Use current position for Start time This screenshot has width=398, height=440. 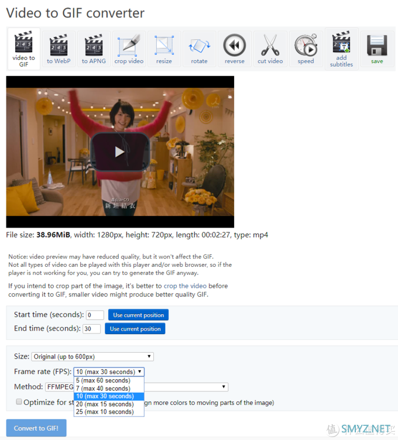click(x=138, y=315)
